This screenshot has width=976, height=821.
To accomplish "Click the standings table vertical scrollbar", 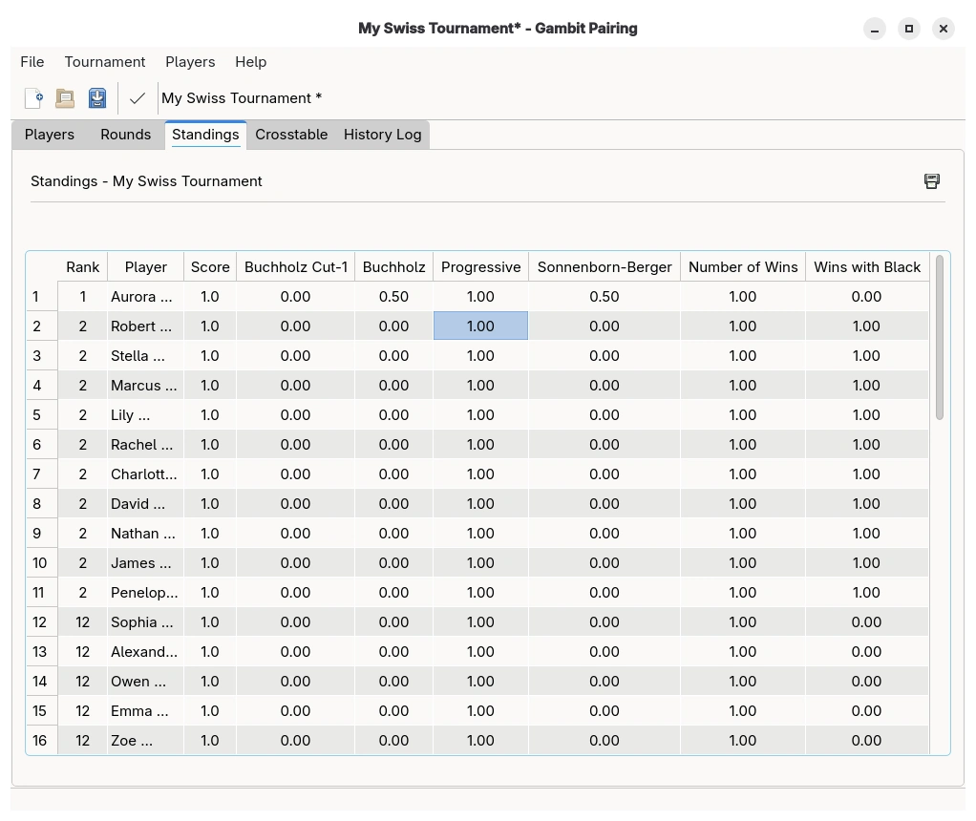I will point(940,337).
